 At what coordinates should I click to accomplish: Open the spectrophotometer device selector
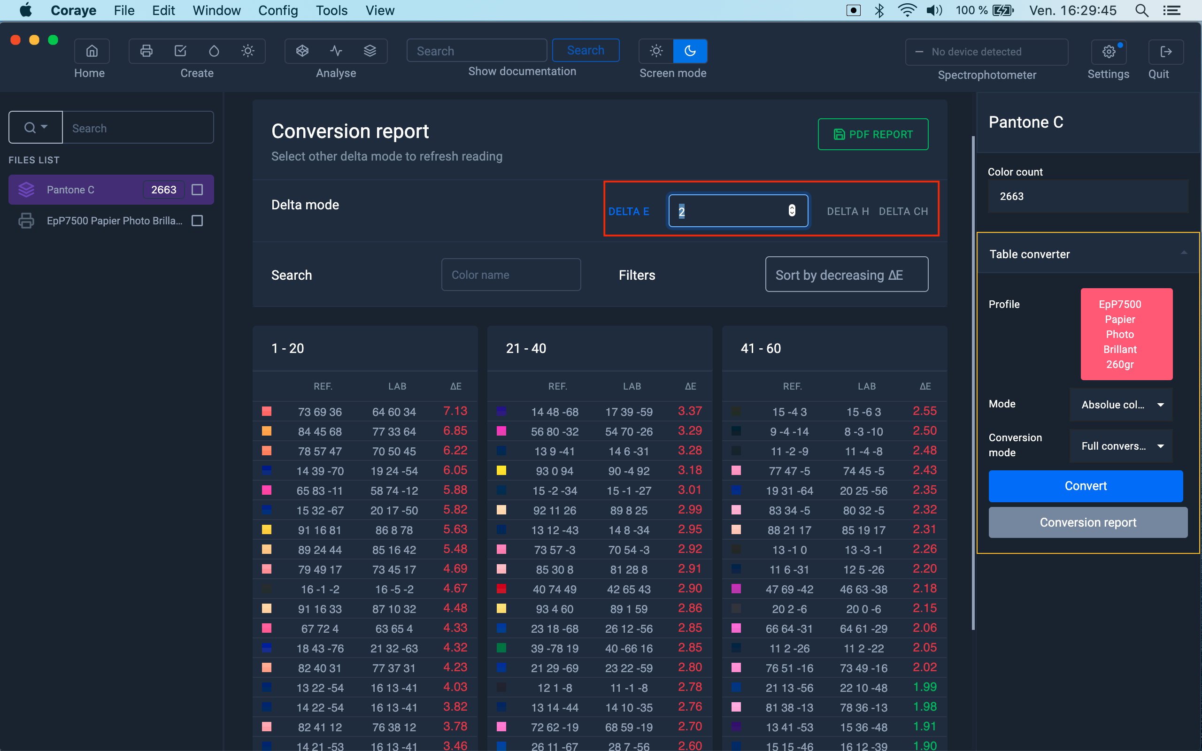point(986,52)
